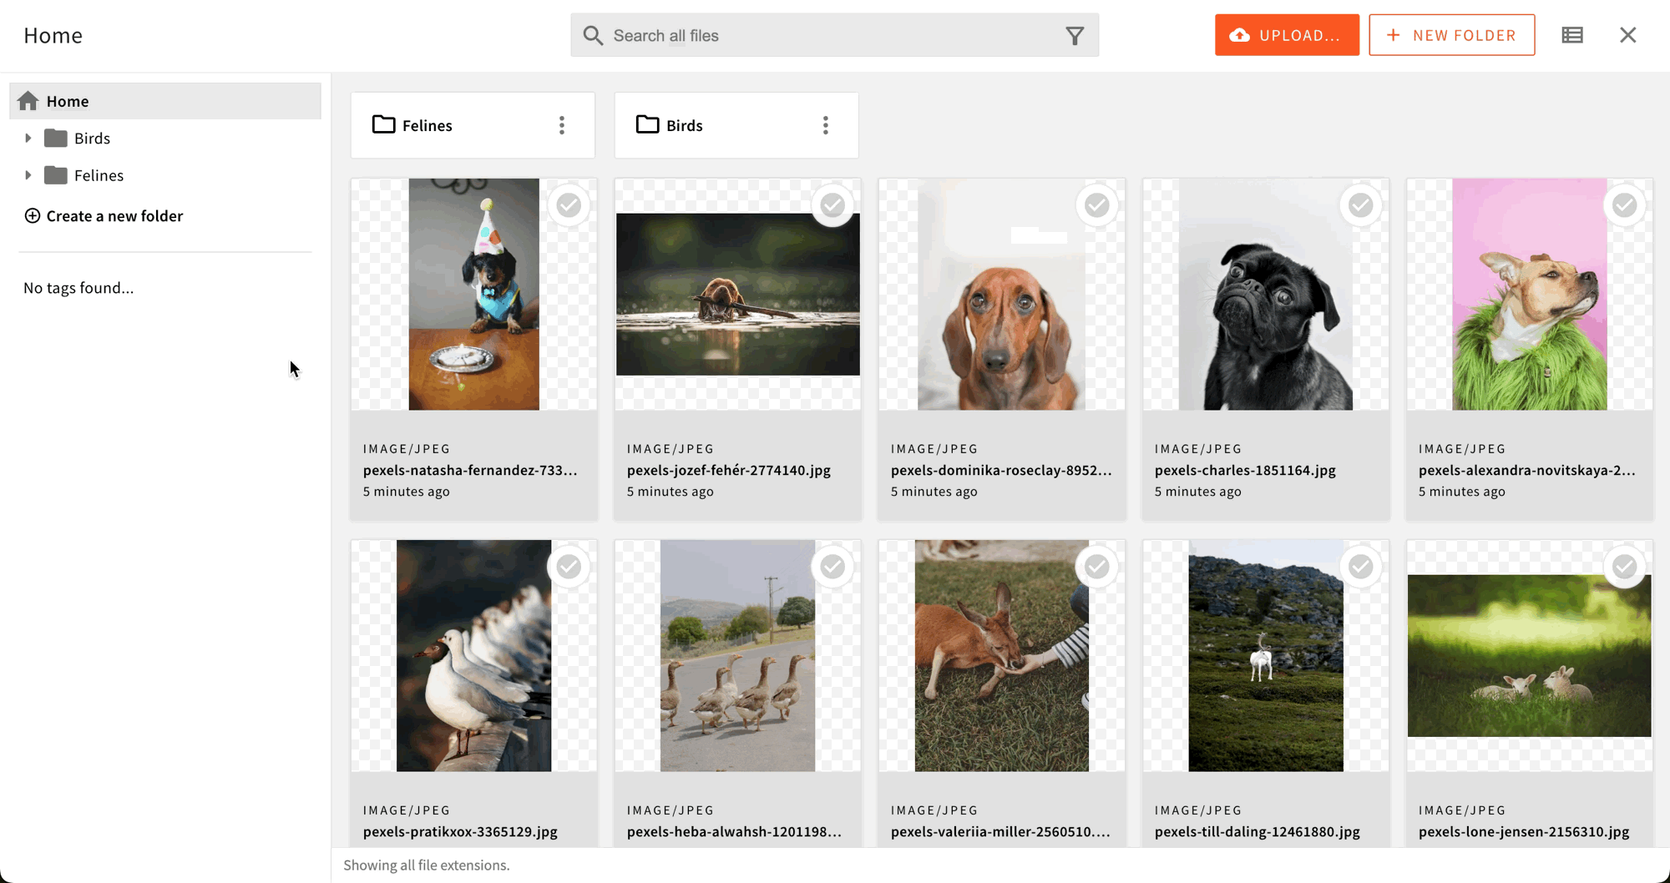
Task: Click the Home house icon in sidebar
Action: pyautogui.click(x=28, y=101)
